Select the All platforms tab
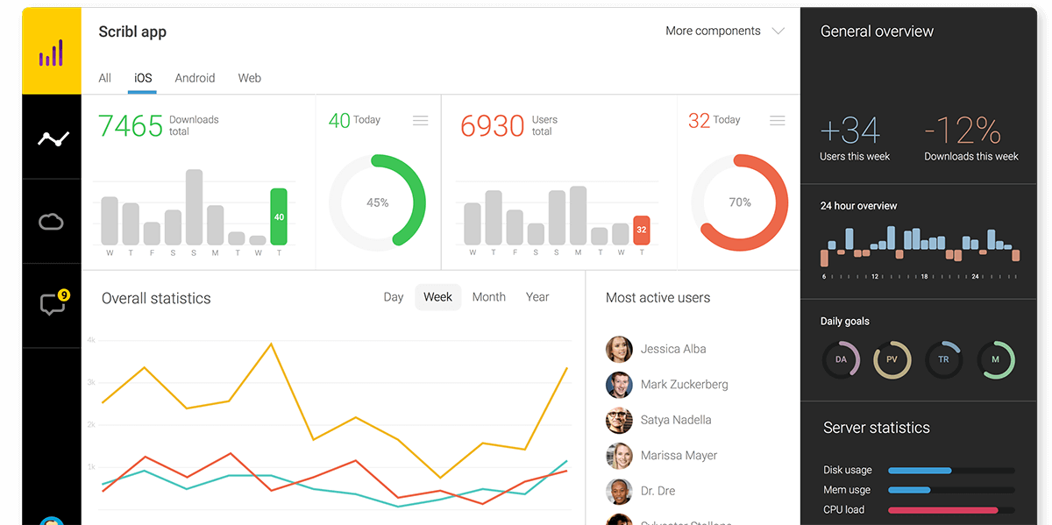Viewport: 1052px width, 525px height. click(105, 78)
